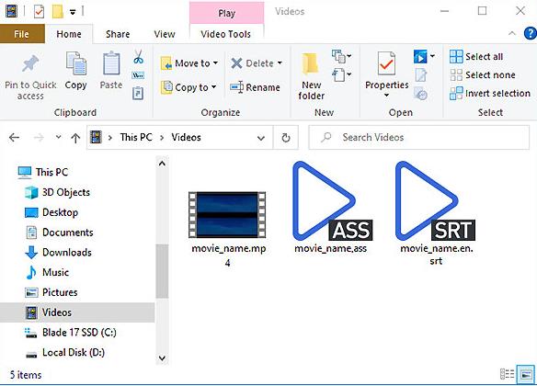Click the Forward navigation arrow

tap(39, 138)
